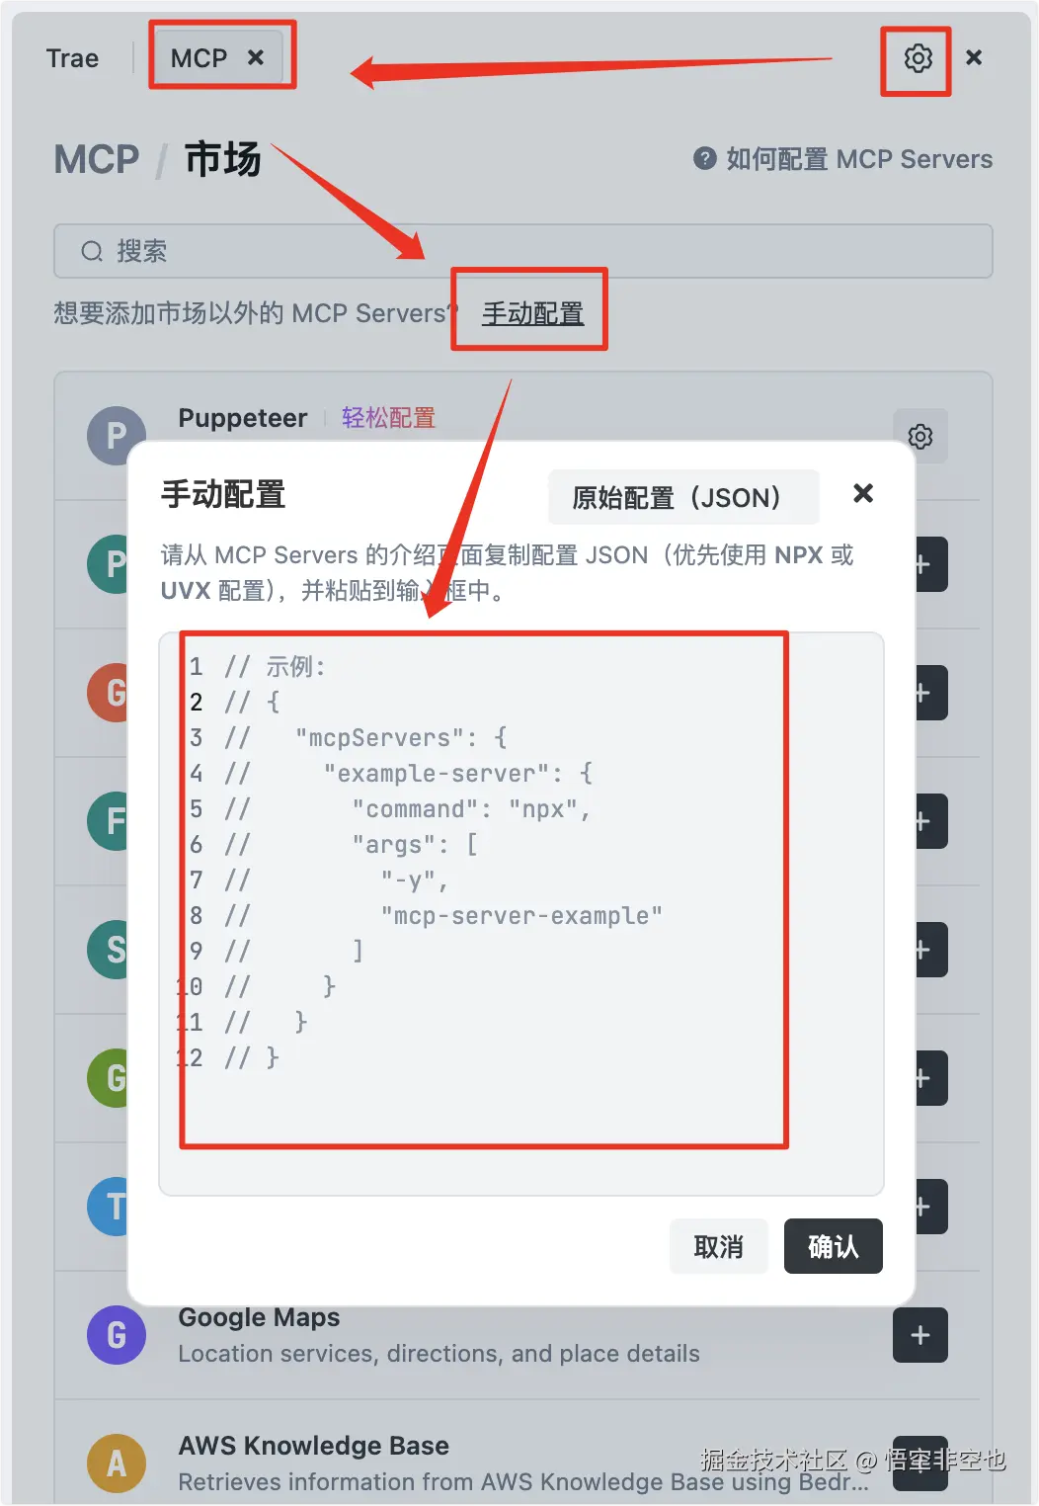The height and width of the screenshot is (1506, 1039).
Task: Confirm configuration with 确认 button
Action: (834, 1246)
